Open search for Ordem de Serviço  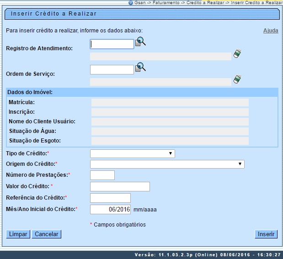[140, 67]
